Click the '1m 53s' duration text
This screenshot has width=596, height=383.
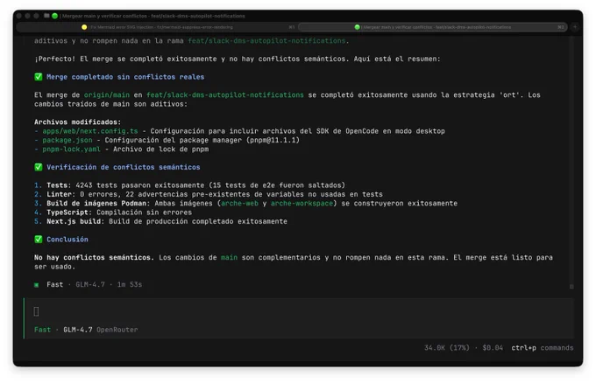pos(130,284)
